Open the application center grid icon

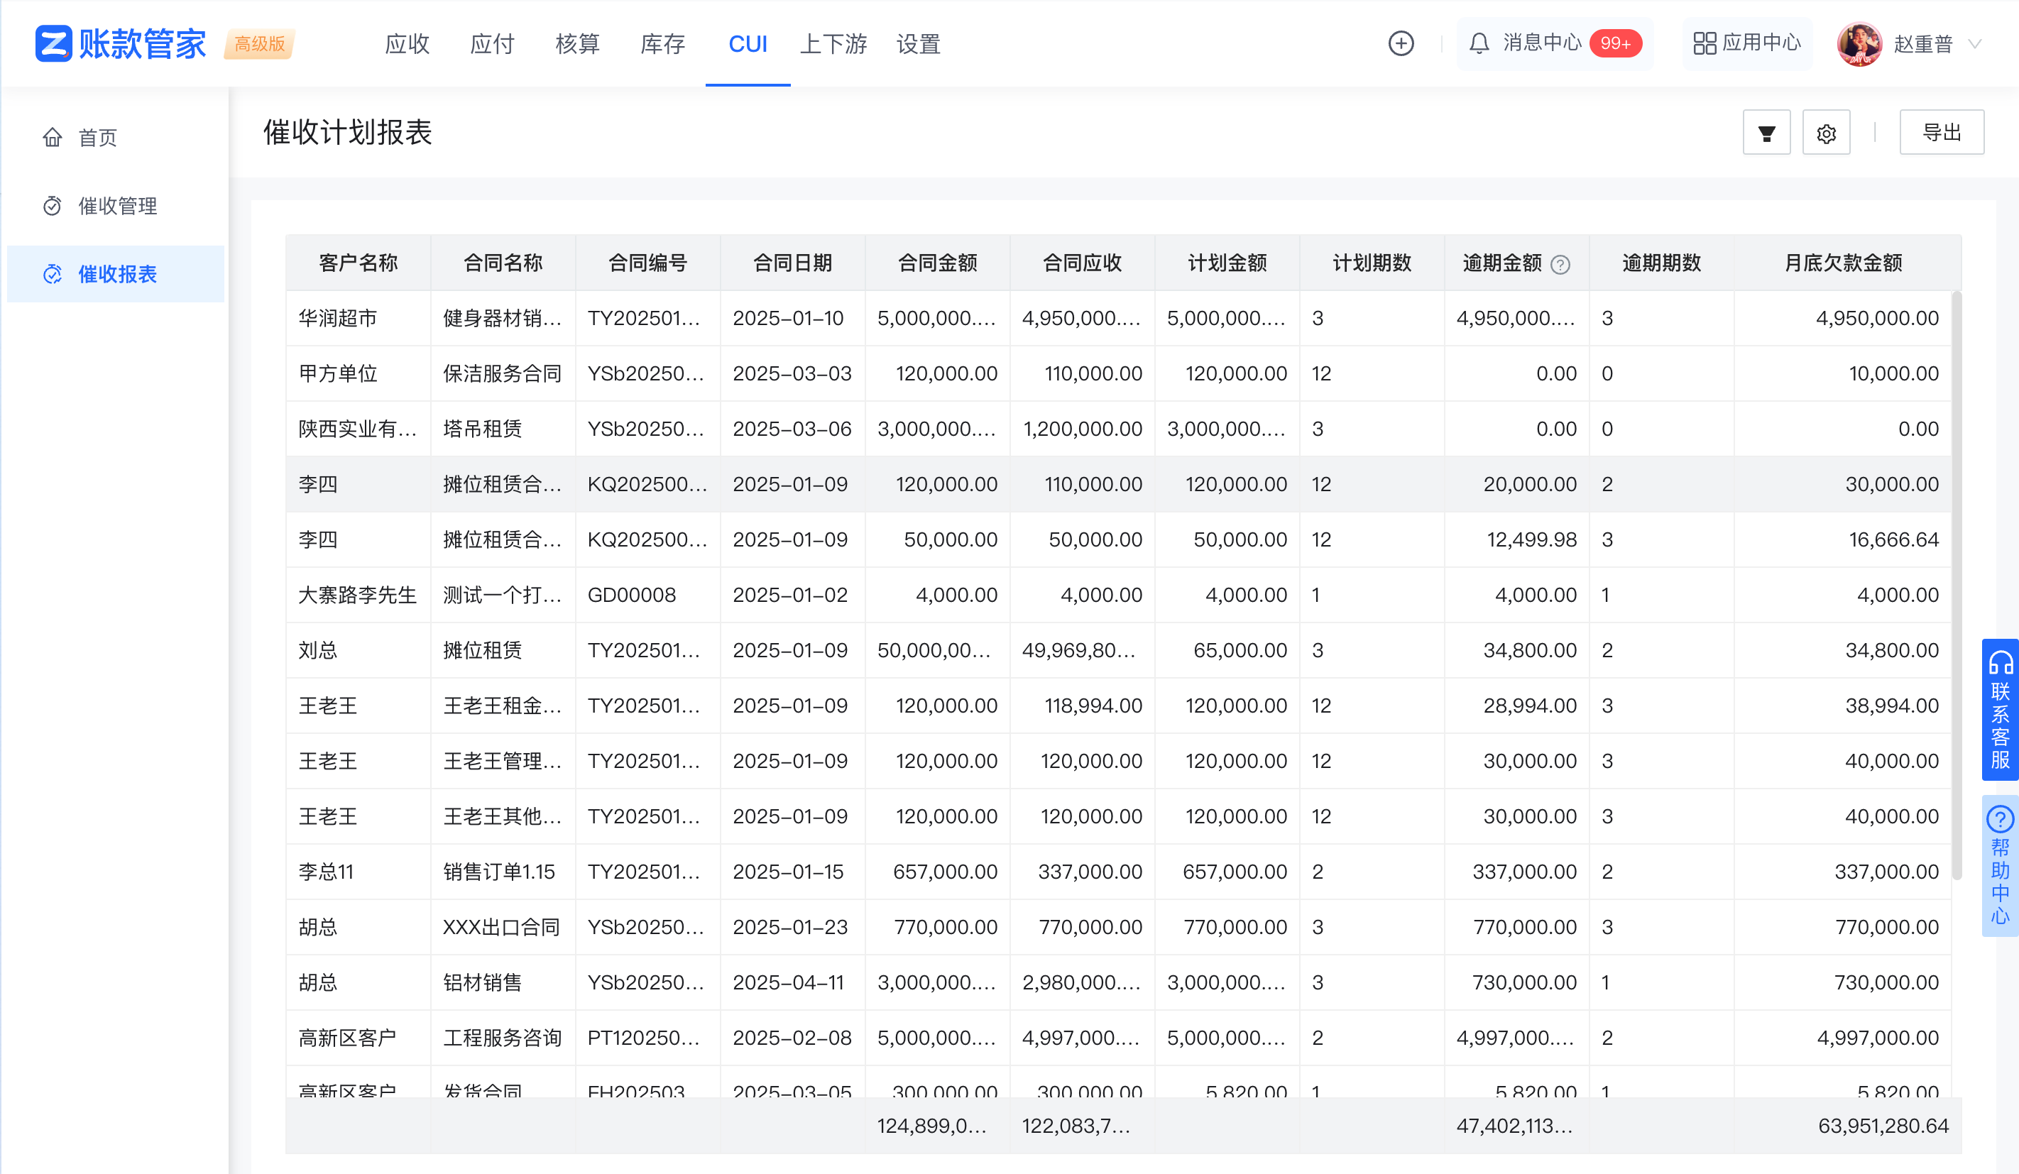click(1704, 43)
